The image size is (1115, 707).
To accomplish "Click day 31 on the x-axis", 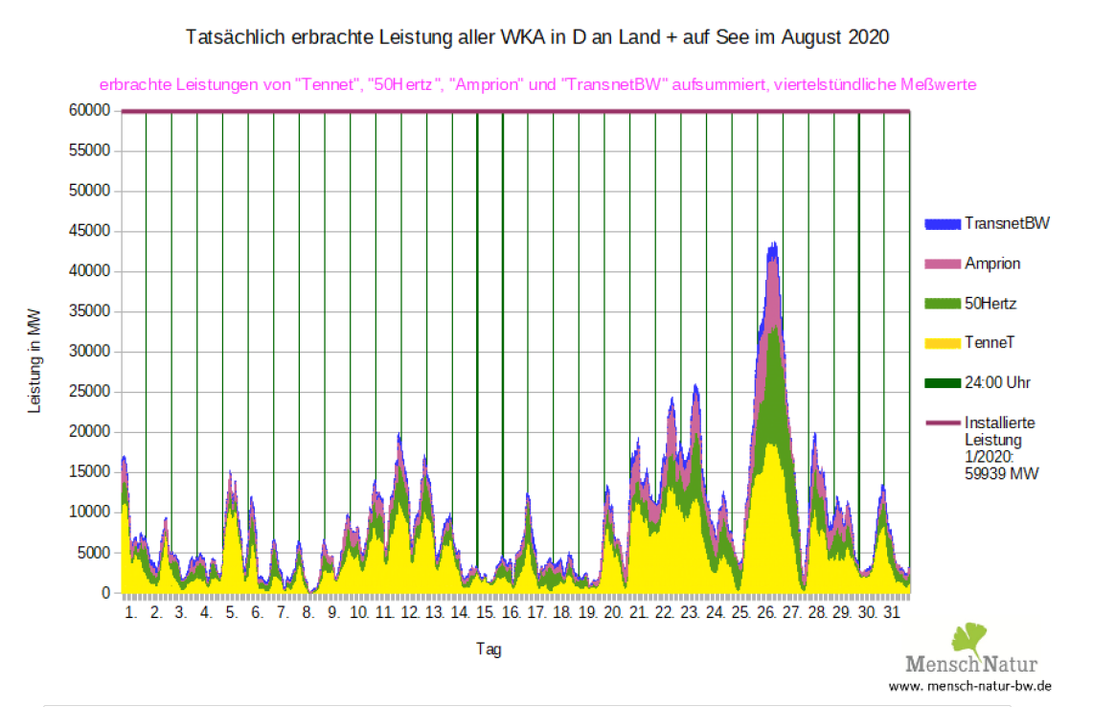I will (x=892, y=612).
